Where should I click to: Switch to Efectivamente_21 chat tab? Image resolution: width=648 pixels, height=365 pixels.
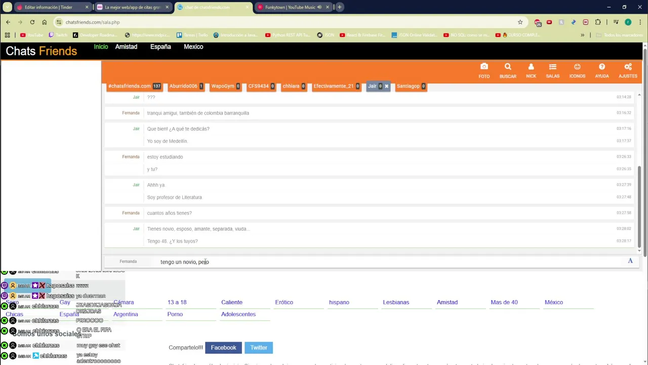336,86
